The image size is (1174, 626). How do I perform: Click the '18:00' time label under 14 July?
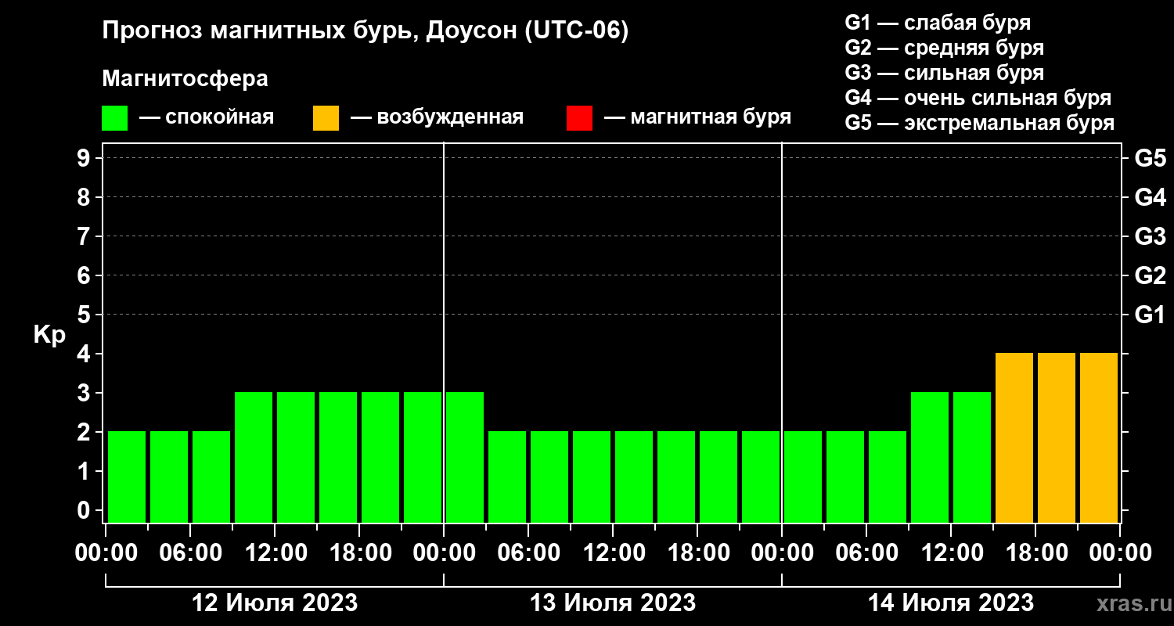point(1035,553)
